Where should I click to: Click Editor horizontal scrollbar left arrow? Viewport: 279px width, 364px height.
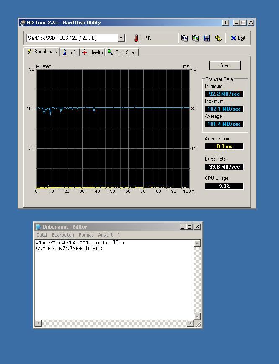(x=39, y=323)
